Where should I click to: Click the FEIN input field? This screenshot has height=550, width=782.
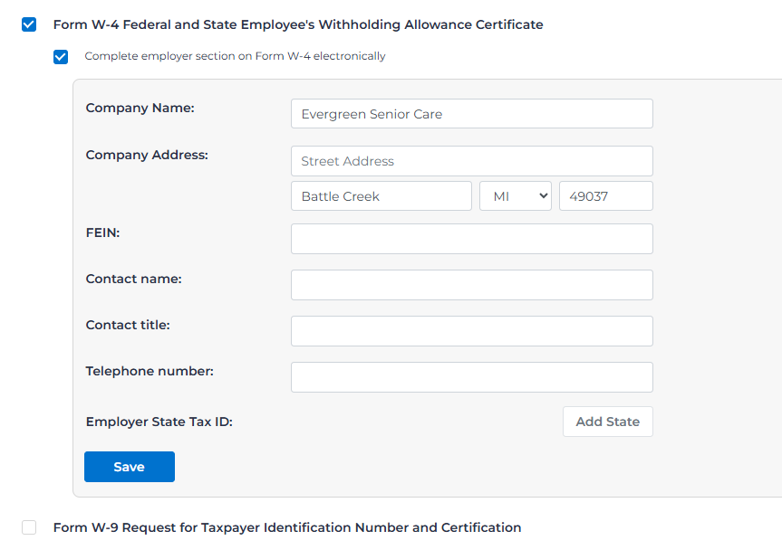tap(471, 239)
